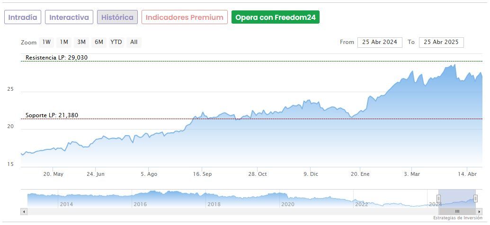Set zoom range to 1W
The width and height of the screenshot is (490, 225).
pyautogui.click(x=46, y=42)
